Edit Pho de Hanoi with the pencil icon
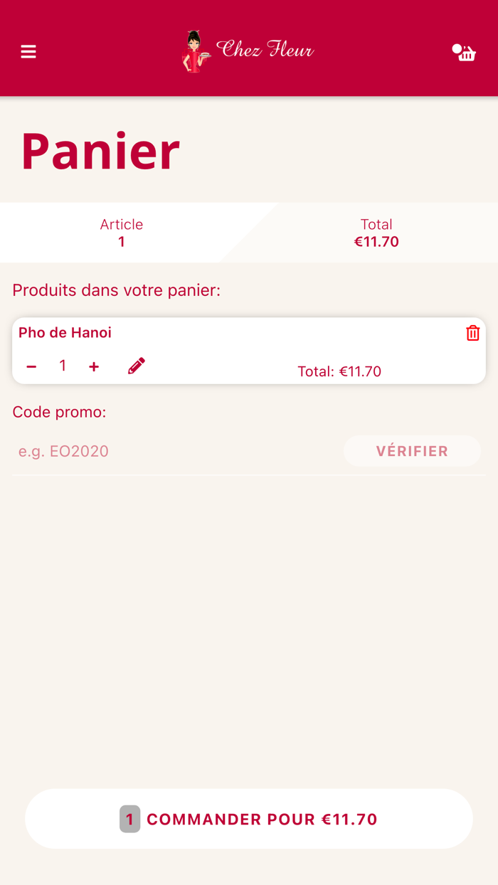Viewport: 498px width, 885px height. point(136,366)
